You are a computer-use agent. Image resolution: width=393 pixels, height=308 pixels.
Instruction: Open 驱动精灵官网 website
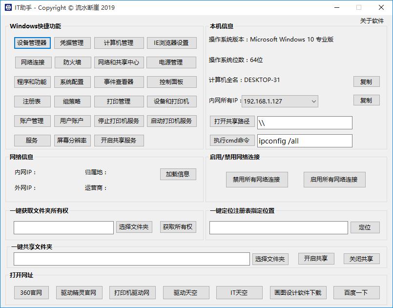(x=79, y=293)
